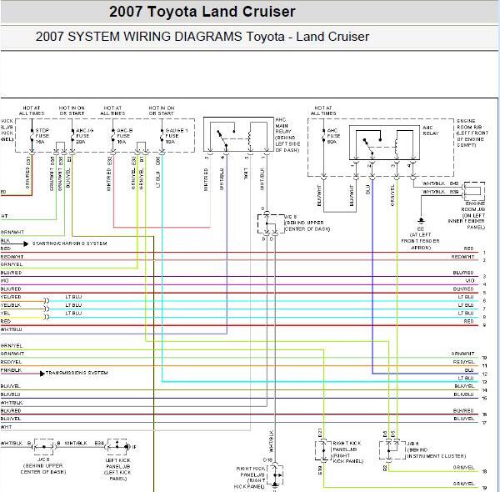The width and height of the screenshot is (500, 492).
Task: Click the D18 connector label
Action: click(x=267, y=459)
